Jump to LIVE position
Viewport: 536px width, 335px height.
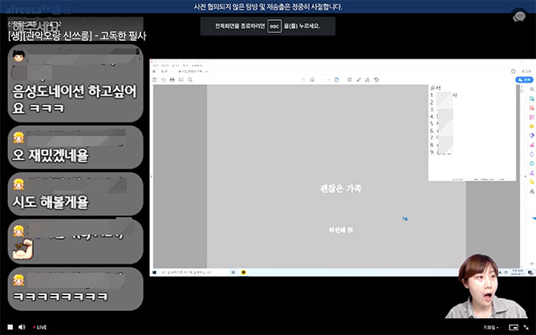(40, 327)
